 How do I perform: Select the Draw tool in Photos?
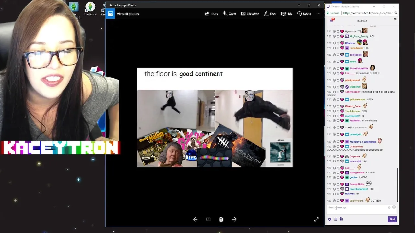[x=270, y=14]
